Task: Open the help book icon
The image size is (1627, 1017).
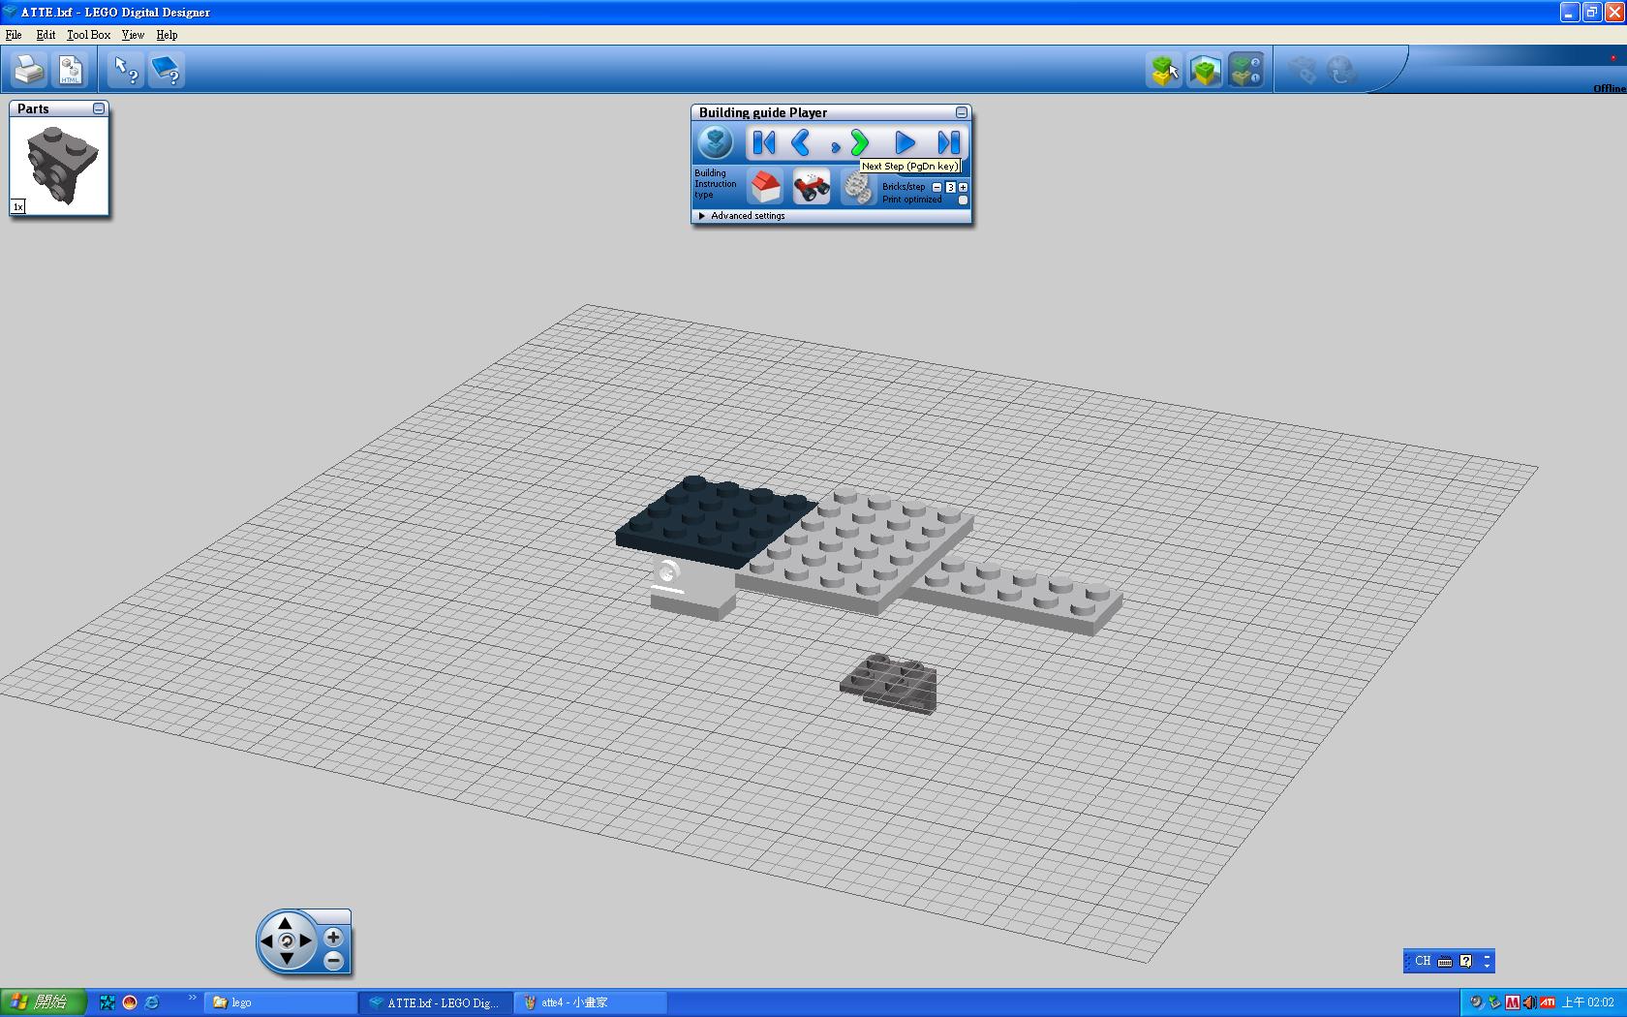Action: coord(167,70)
